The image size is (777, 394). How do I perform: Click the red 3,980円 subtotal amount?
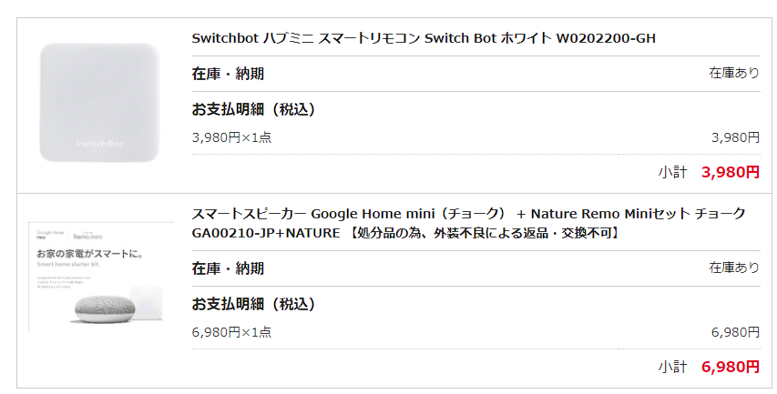click(731, 172)
